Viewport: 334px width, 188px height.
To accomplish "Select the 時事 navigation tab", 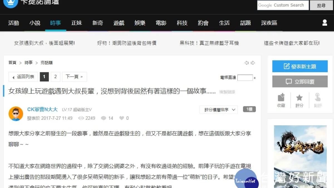I will (x=55, y=23).
